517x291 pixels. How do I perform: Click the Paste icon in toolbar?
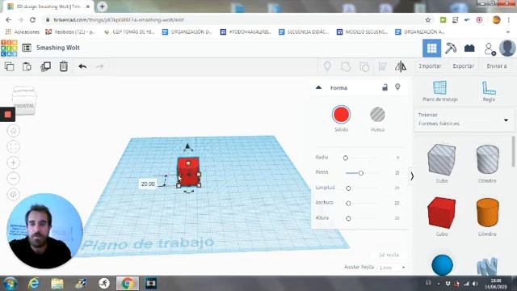pos(27,66)
